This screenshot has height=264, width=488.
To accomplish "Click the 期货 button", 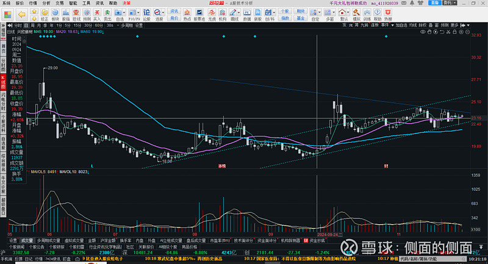I will [x=300, y=11].
